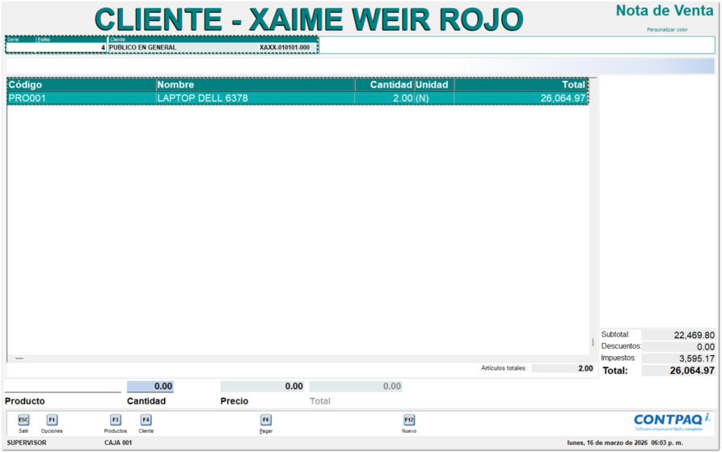Click the Nombre column header

tap(255, 85)
